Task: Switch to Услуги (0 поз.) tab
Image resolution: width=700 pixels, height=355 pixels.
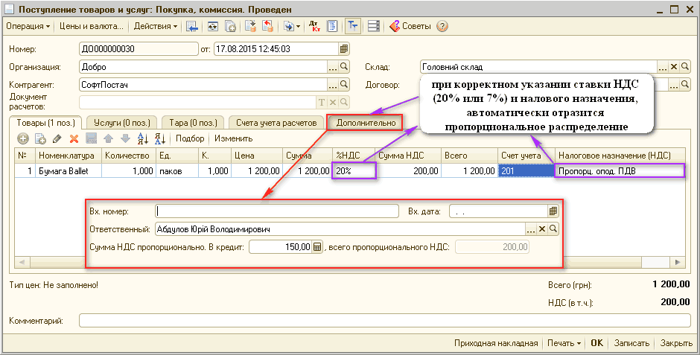Action: tap(122, 123)
